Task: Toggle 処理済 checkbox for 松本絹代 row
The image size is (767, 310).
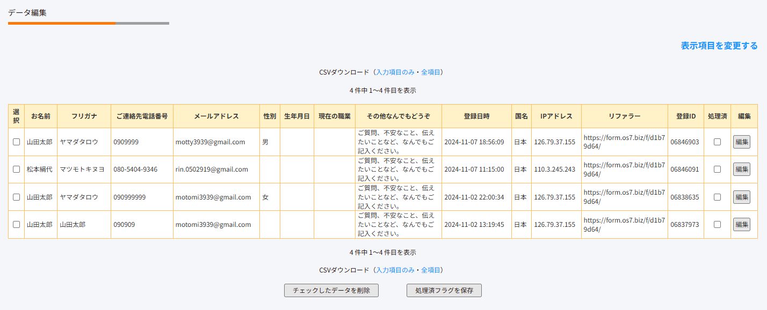Action: tap(717, 169)
